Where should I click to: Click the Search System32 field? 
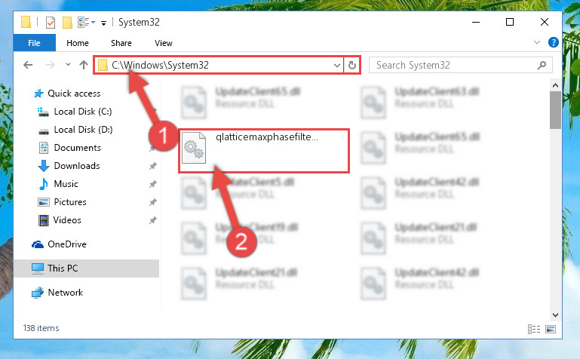[x=455, y=66]
